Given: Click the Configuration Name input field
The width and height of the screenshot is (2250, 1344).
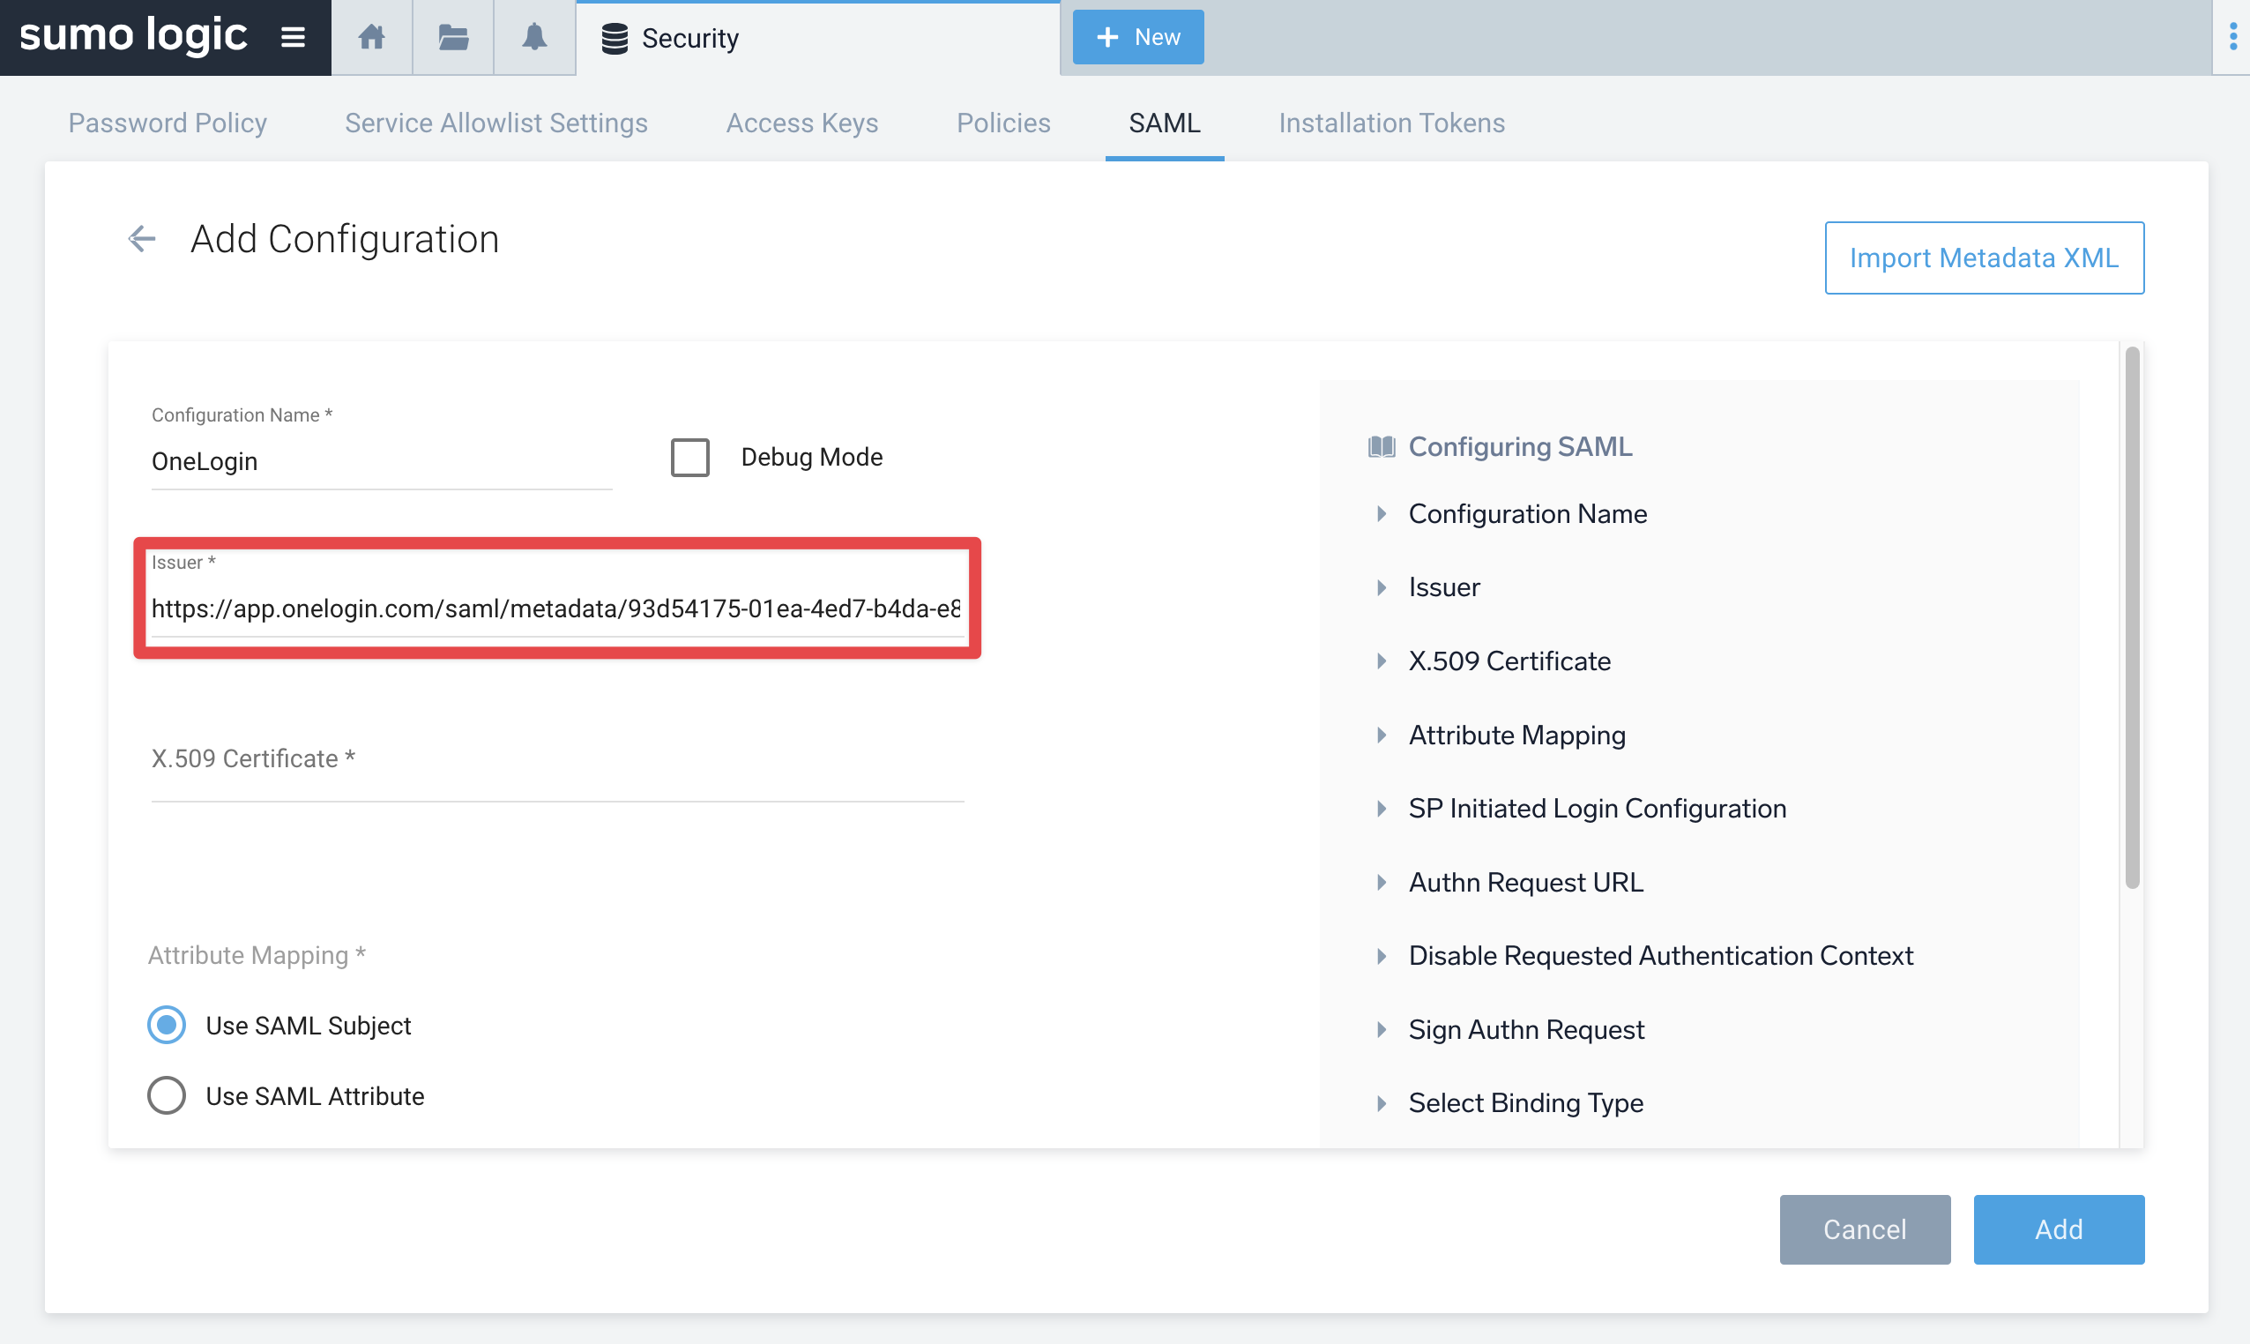Looking at the screenshot, I should pyautogui.click(x=381, y=462).
